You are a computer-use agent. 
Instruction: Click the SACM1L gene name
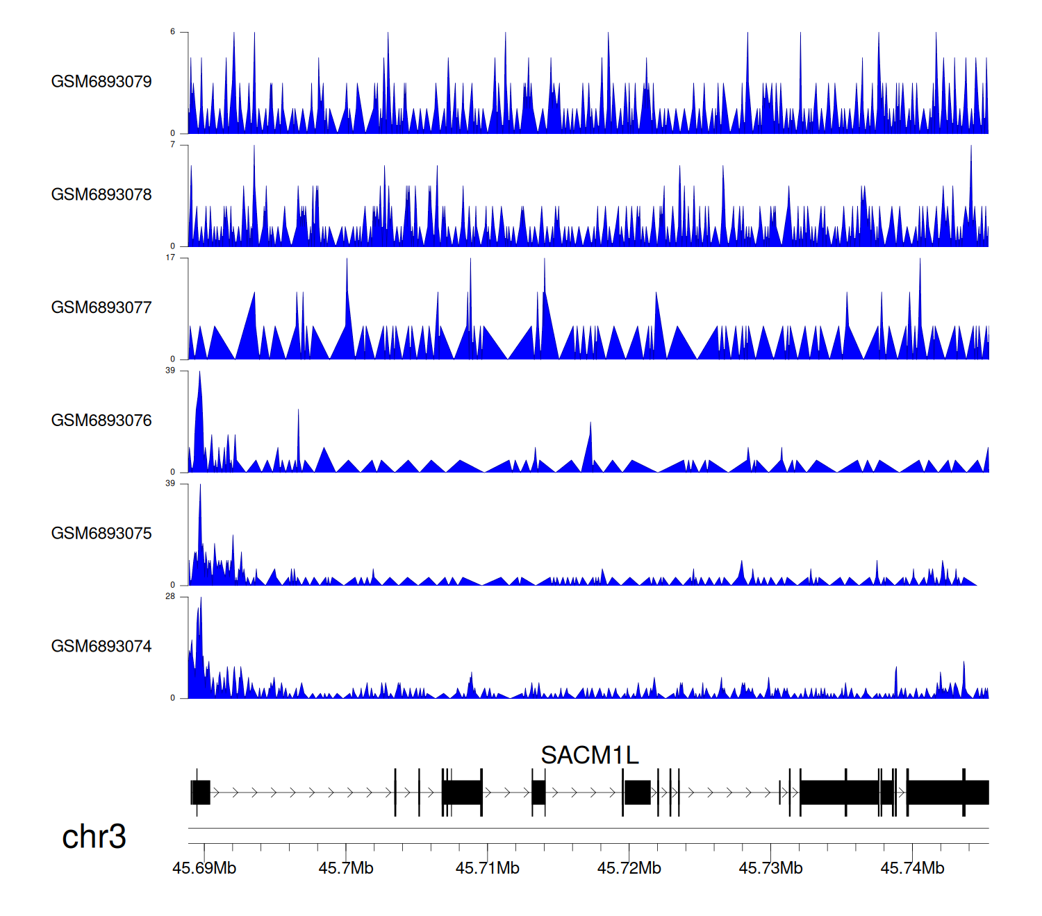(589, 755)
